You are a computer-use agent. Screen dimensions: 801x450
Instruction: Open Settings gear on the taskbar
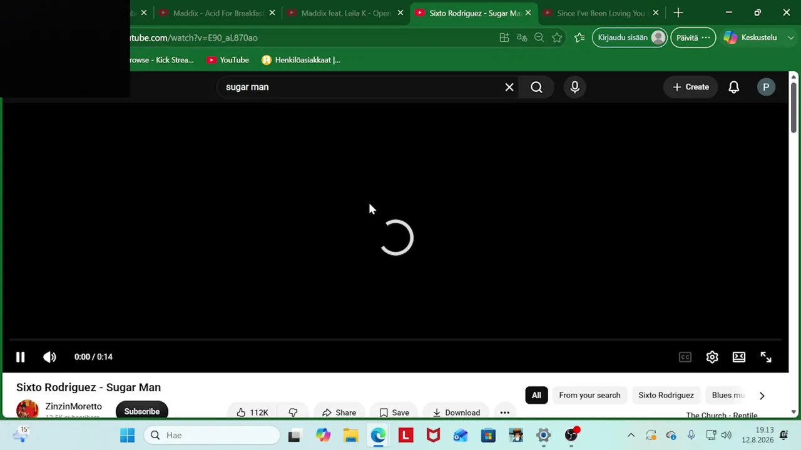pos(543,435)
